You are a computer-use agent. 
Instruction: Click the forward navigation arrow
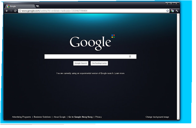tap(11, 11)
